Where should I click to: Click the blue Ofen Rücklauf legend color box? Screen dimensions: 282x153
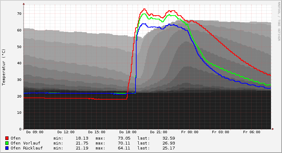[7, 148]
